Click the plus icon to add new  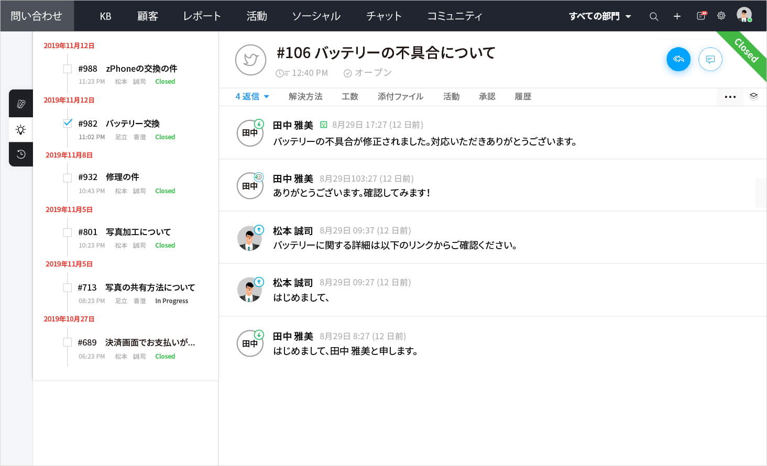pos(677,16)
